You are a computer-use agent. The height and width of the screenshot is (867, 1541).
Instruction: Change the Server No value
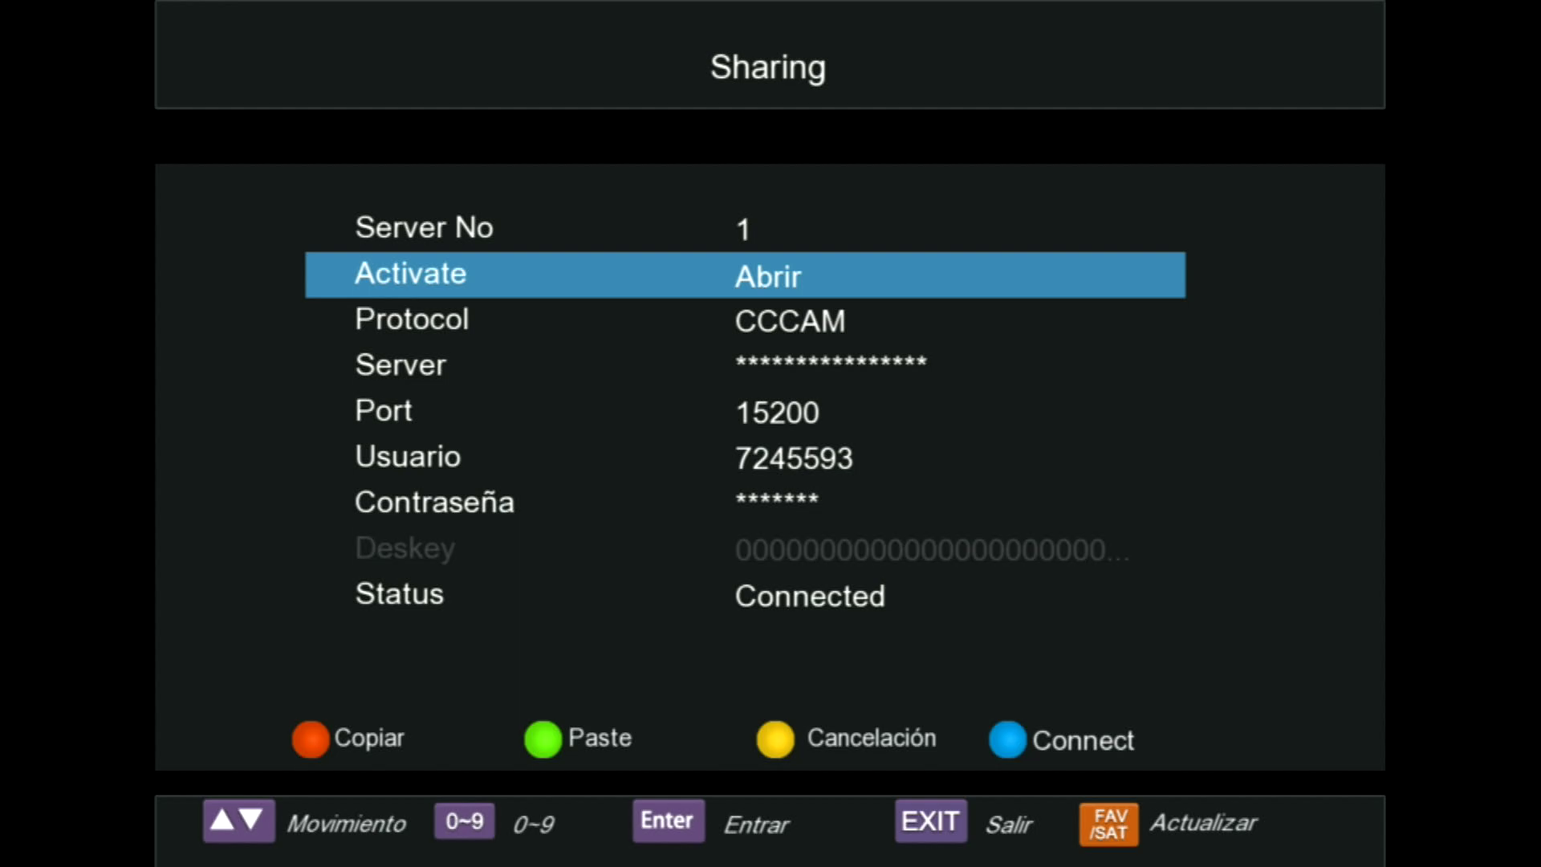point(743,230)
